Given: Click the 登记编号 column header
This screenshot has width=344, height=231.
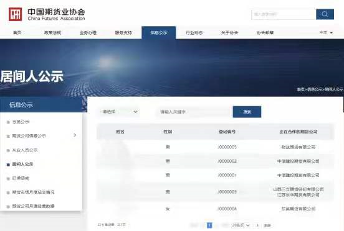Looking at the screenshot, I should click(227, 132).
